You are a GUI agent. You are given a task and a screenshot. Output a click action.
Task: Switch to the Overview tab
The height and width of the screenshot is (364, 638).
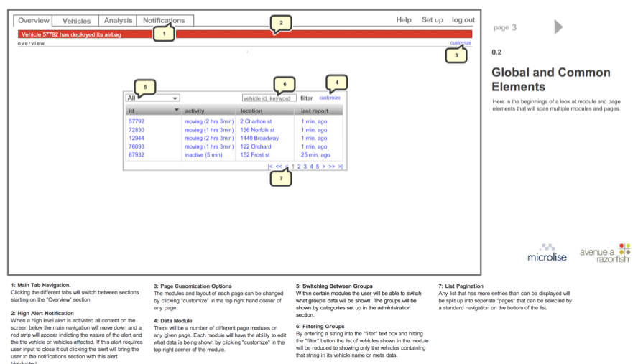[x=33, y=20]
